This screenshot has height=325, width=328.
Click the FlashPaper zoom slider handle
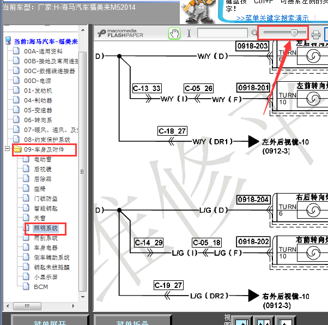pos(294,33)
